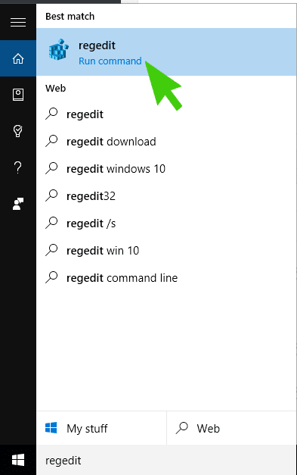The width and height of the screenshot is (297, 475).
Task: Select "regedit windows 10" web suggestion
Action: pos(166,169)
